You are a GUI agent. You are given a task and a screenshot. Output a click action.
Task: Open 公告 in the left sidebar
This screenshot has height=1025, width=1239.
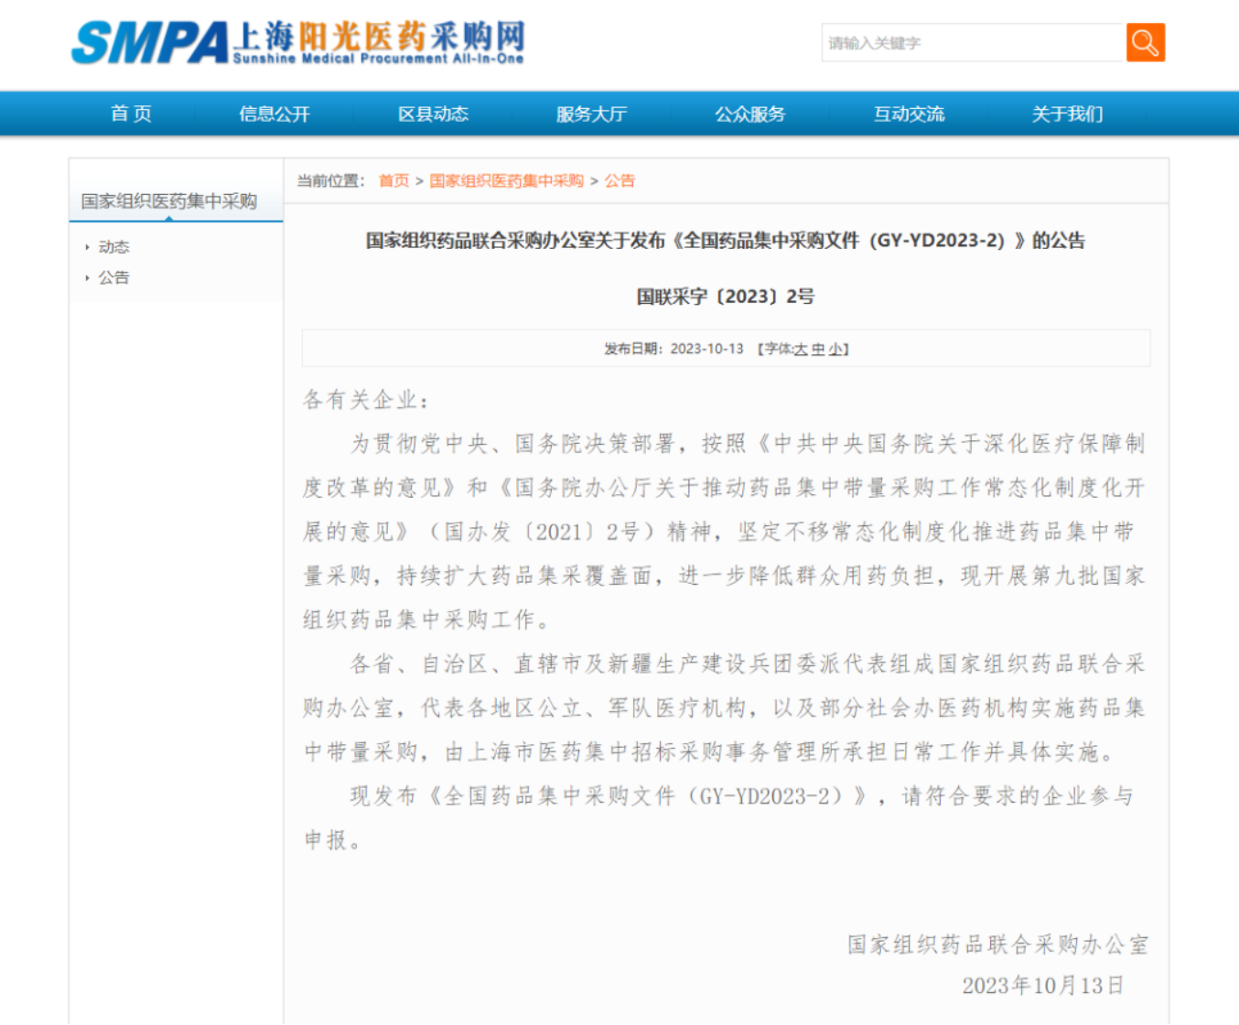pos(113,277)
